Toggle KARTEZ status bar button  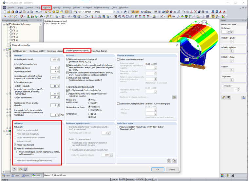tap(131, 180)
